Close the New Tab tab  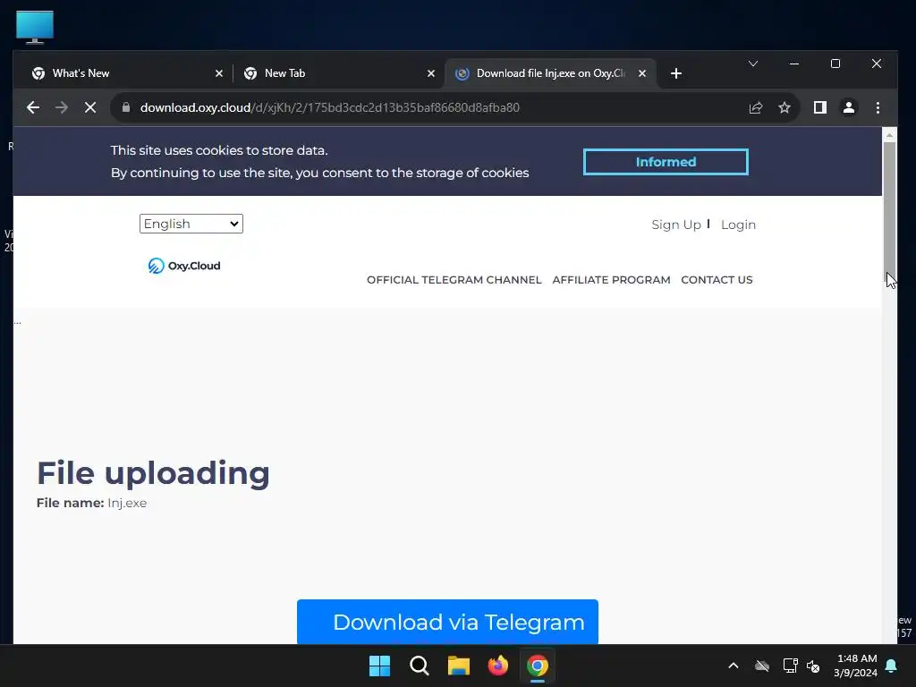coord(431,73)
